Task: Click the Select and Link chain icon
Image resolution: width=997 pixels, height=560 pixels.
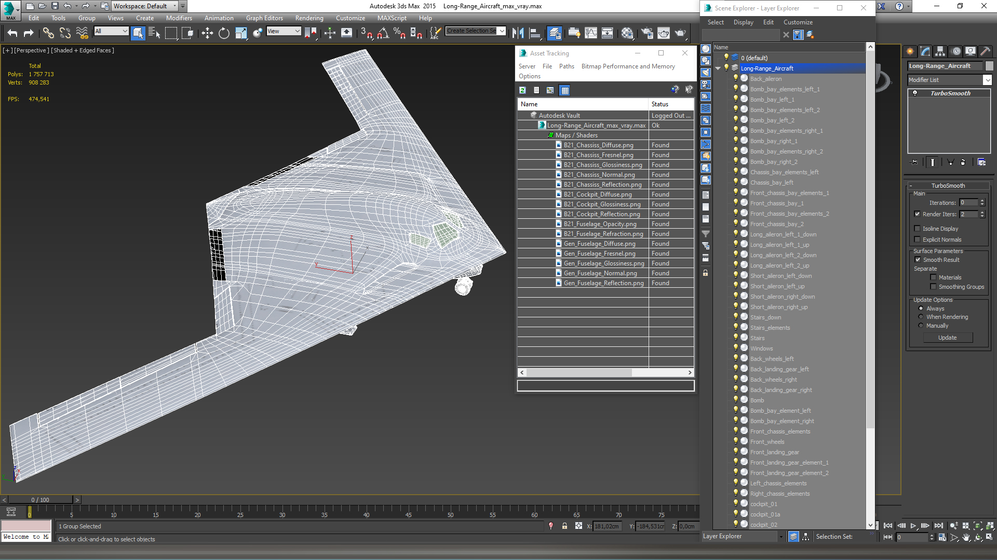Action: tap(48, 33)
